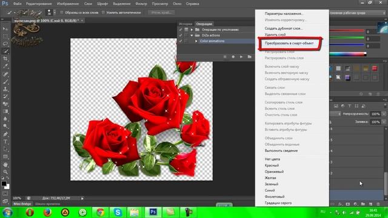Select the Blur tool
Screen dimensions: 388x218
click(x=5, y=119)
